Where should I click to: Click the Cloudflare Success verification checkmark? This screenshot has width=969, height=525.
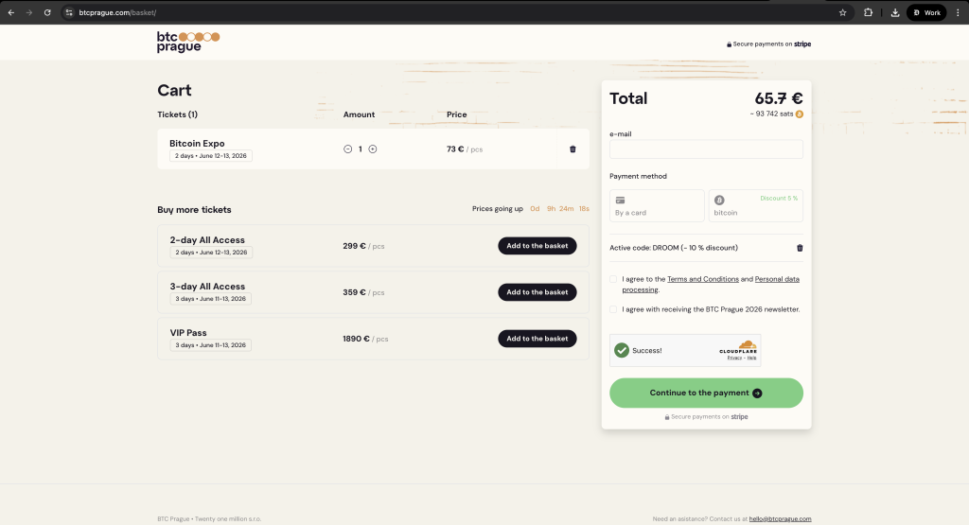click(x=622, y=350)
